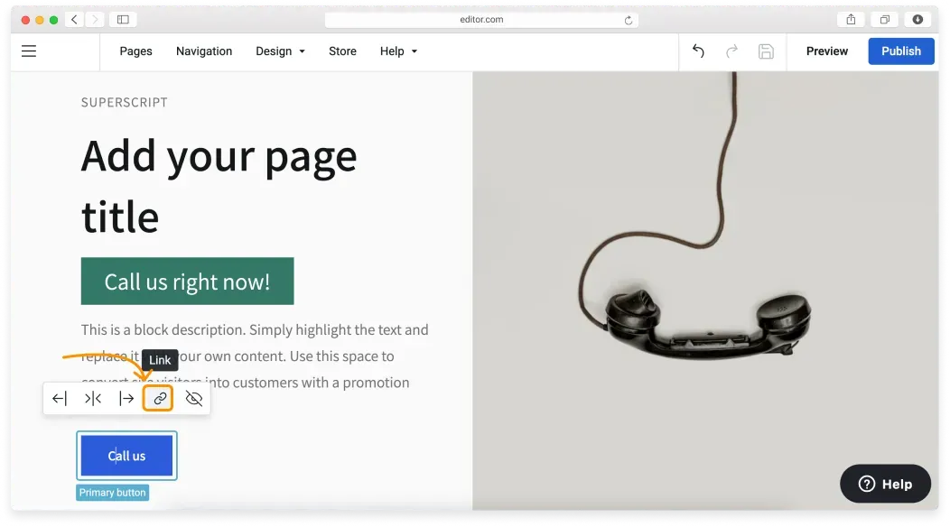
Task: Toggle the browser sidebar icon
Action: (x=123, y=19)
